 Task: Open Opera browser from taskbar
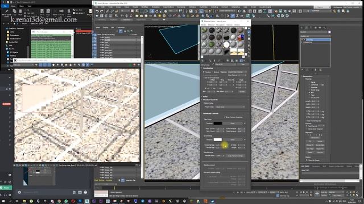tap(73, 201)
